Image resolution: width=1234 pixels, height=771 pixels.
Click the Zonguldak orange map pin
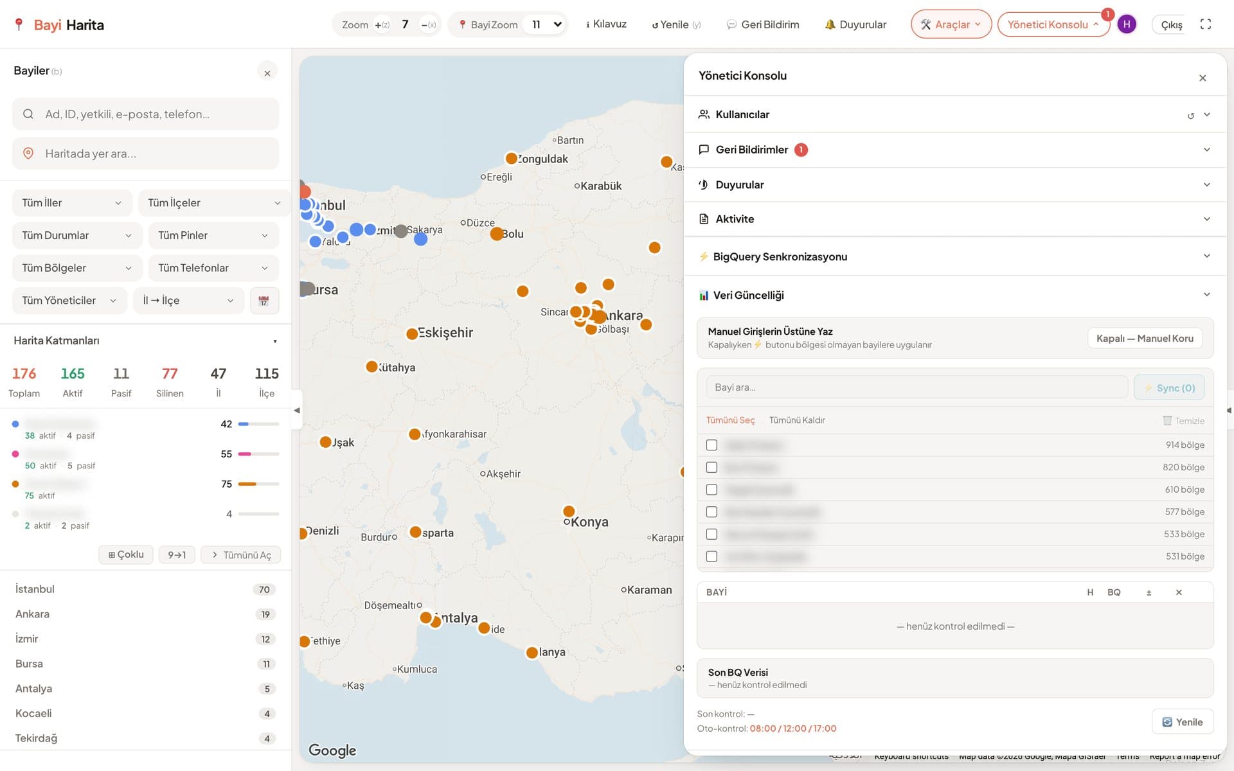[512, 158]
